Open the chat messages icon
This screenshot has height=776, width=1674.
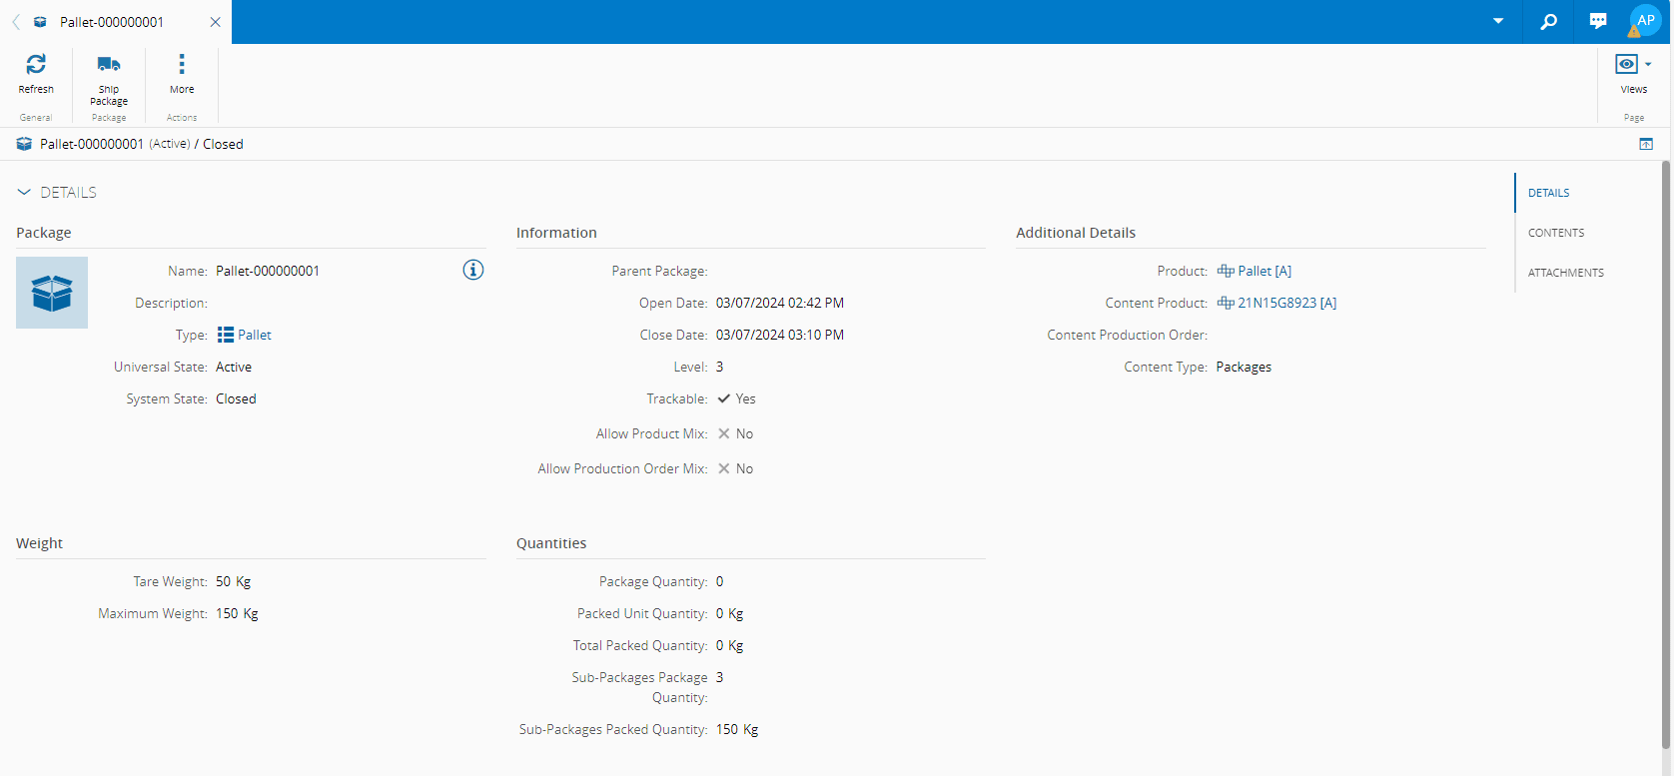[1598, 22]
